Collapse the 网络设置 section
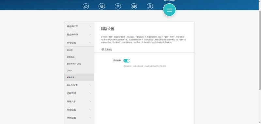 pyautogui.click(x=79, y=43)
